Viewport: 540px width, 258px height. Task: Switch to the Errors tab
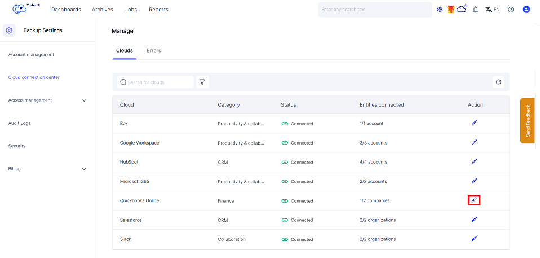(153, 50)
